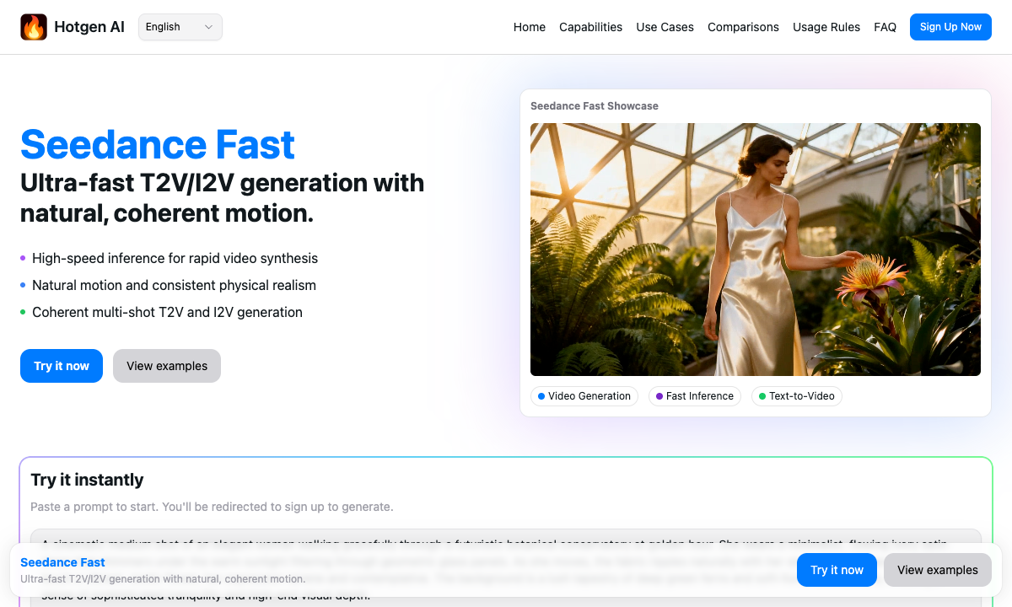Open the Capabilities section from navigation

[590, 27]
